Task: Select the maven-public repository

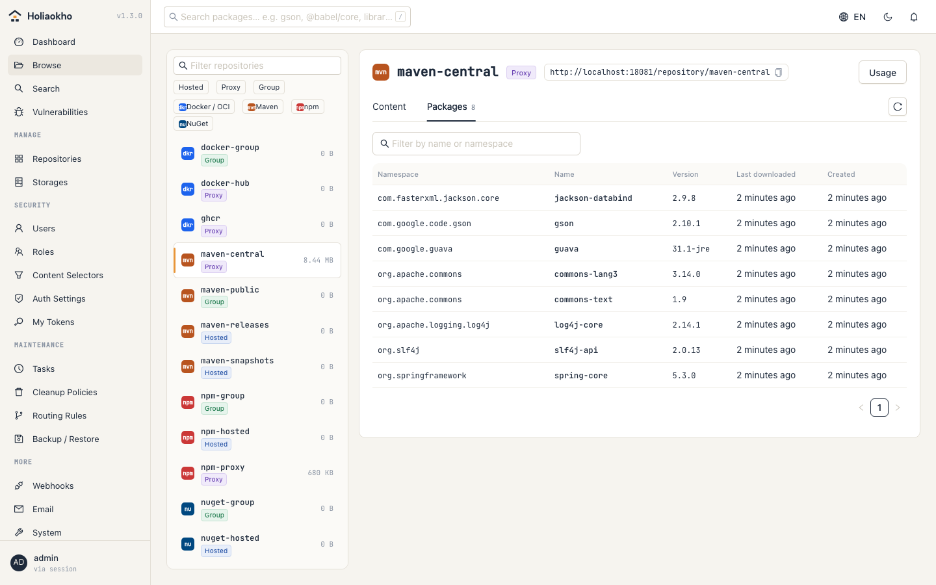Action: click(257, 296)
